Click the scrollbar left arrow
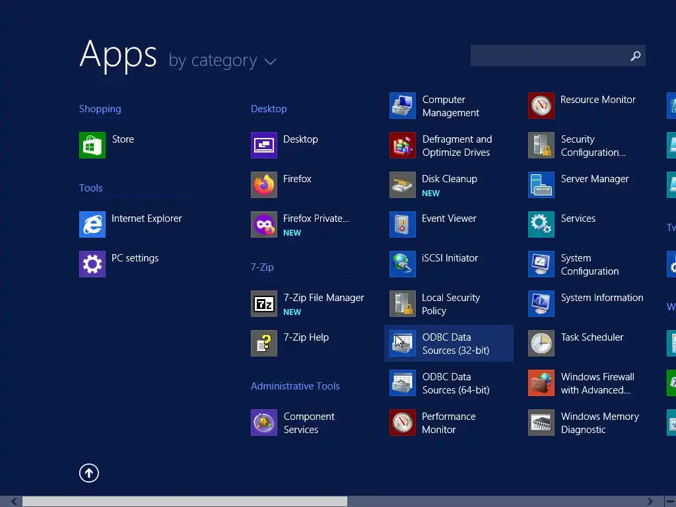This screenshot has height=507, width=676. tap(15, 502)
